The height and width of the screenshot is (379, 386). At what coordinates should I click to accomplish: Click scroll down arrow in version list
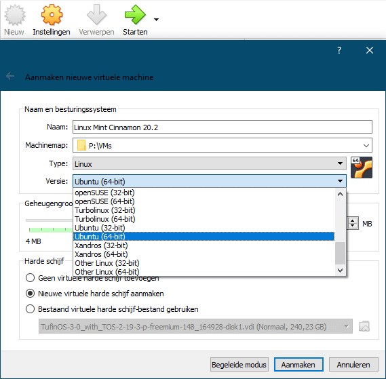[x=341, y=271]
